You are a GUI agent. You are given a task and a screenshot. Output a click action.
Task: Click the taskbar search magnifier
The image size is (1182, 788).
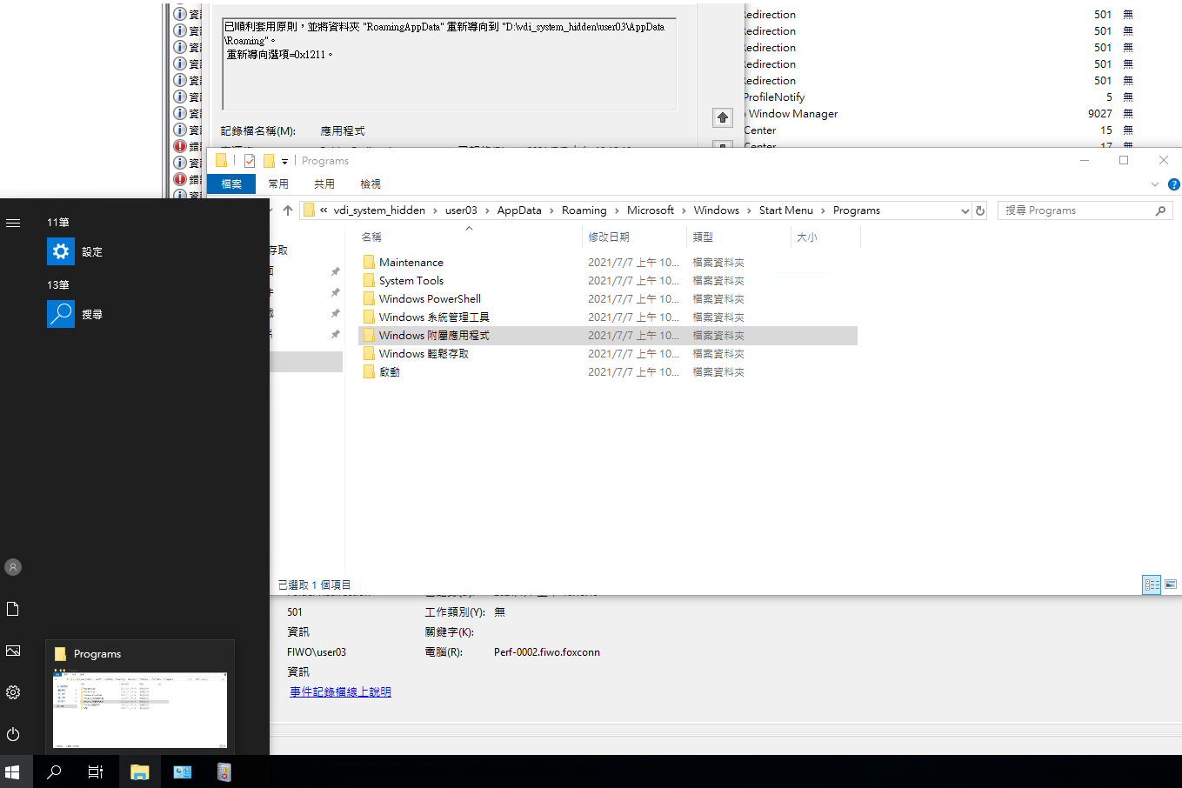pyautogui.click(x=54, y=771)
